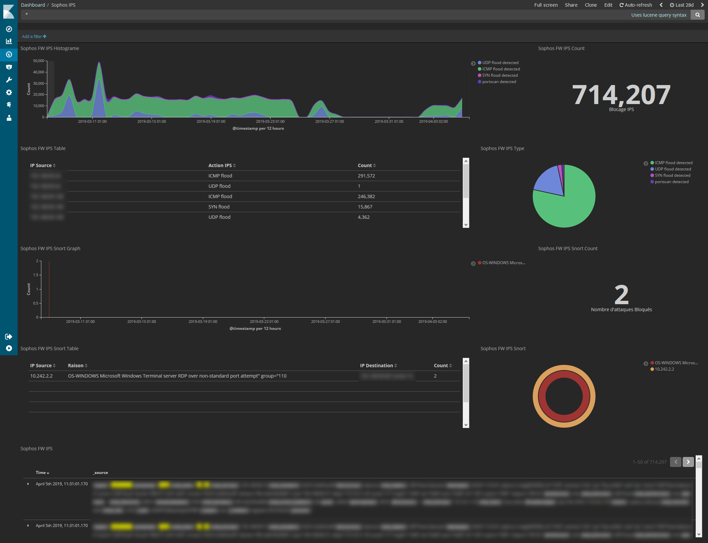Toggle UDP flood detected in histogram legend
Screen dimensions: 708x543
click(x=500, y=63)
